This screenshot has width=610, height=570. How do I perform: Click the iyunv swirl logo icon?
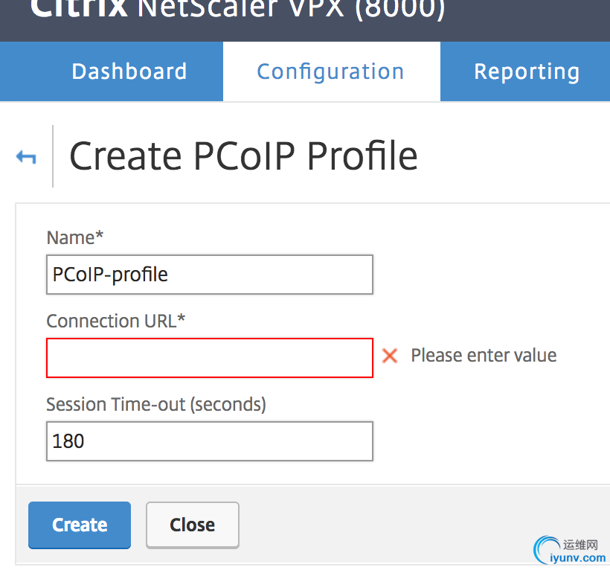tap(545, 548)
